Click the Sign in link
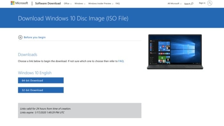Image resolution: width=224 pixels, height=126 pixels. pyautogui.click(x=202, y=3)
